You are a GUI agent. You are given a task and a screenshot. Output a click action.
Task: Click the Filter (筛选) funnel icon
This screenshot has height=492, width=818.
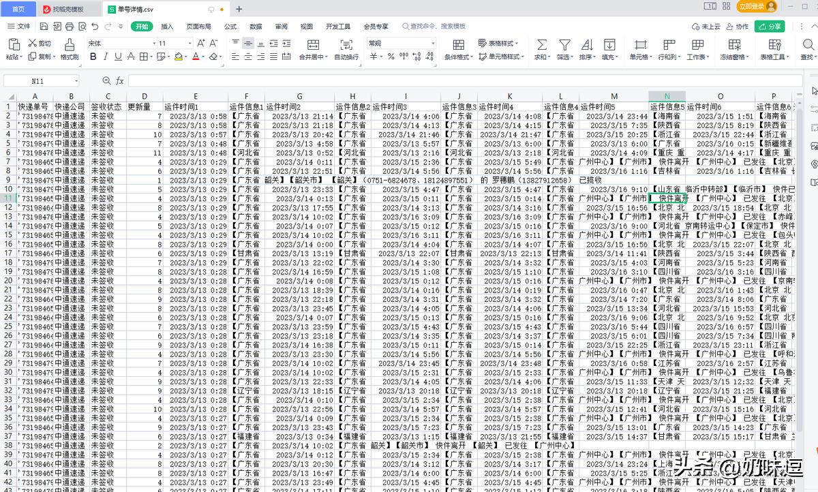point(564,45)
